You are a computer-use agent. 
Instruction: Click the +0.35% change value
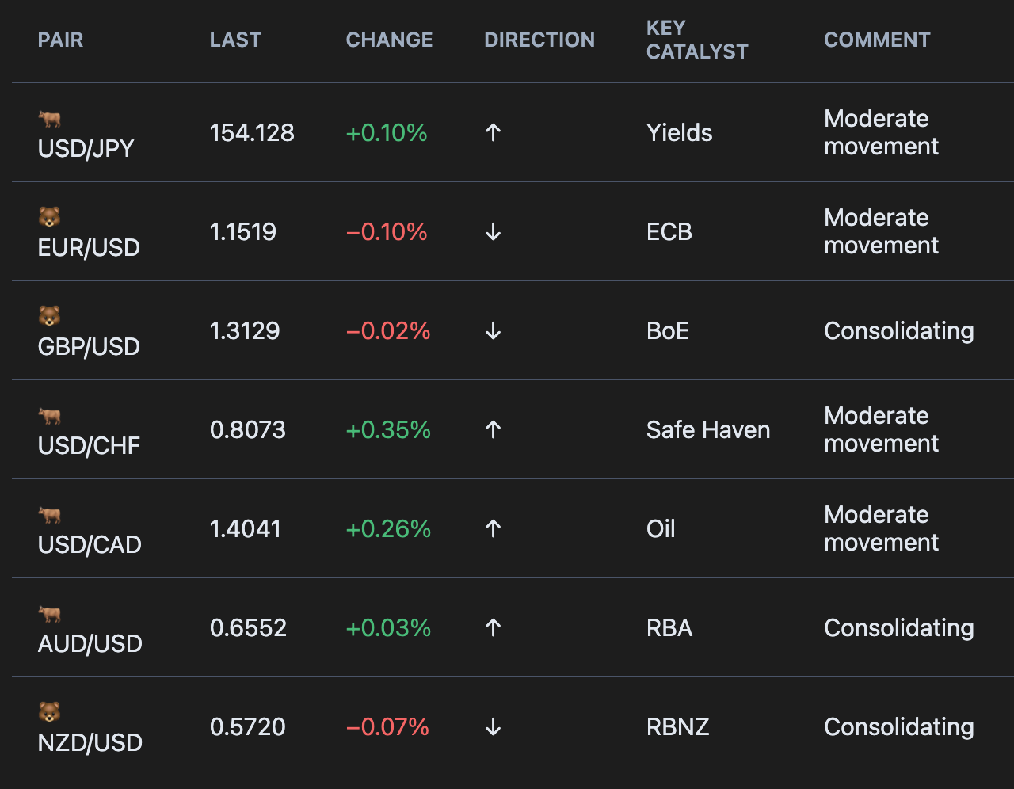point(388,429)
